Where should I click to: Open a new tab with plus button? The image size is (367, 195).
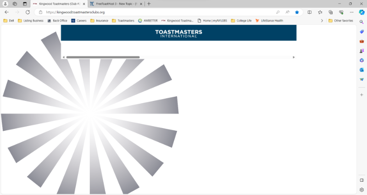point(149,4)
